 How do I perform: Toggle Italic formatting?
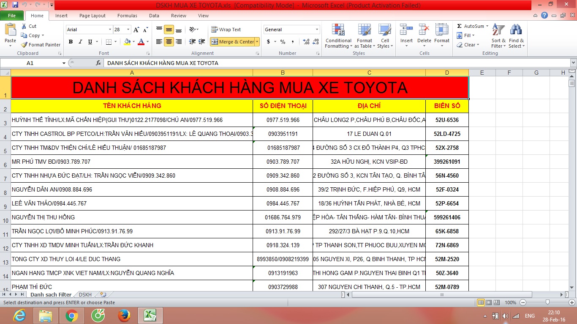click(x=80, y=42)
